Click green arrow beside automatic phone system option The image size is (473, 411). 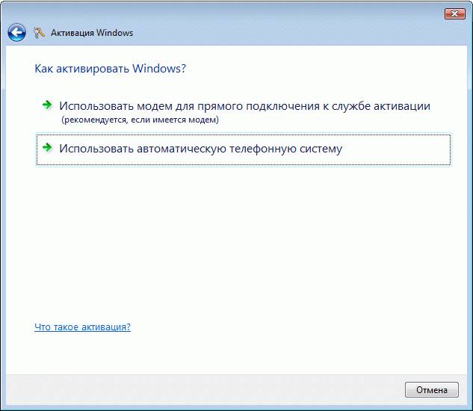[x=47, y=148]
